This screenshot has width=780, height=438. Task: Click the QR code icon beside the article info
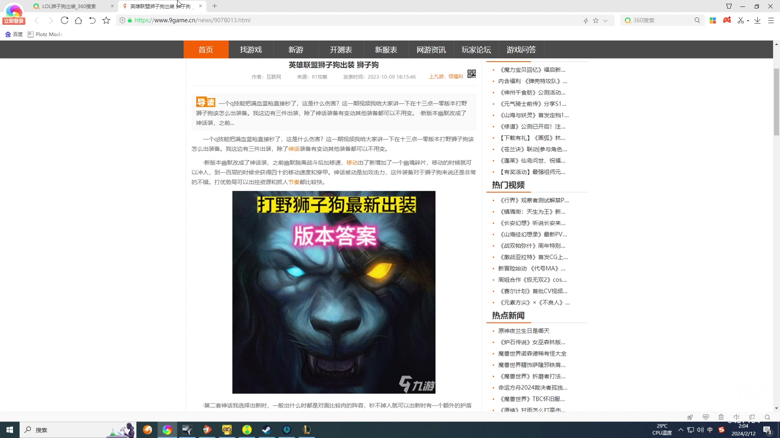[x=471, y=74]
